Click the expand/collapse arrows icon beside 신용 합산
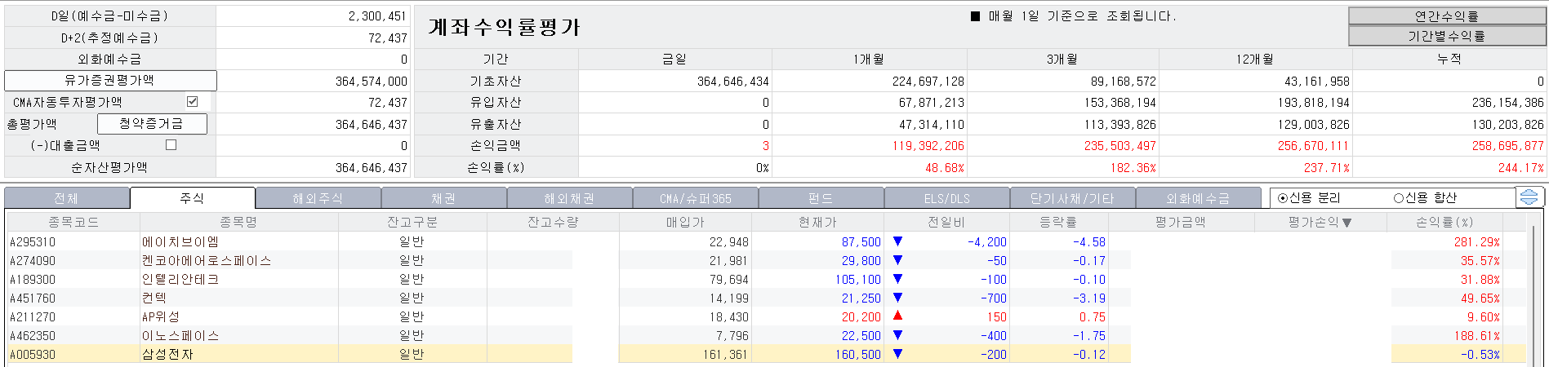Viewport: 1549px width, 367px height. [x=1529, y=197]
